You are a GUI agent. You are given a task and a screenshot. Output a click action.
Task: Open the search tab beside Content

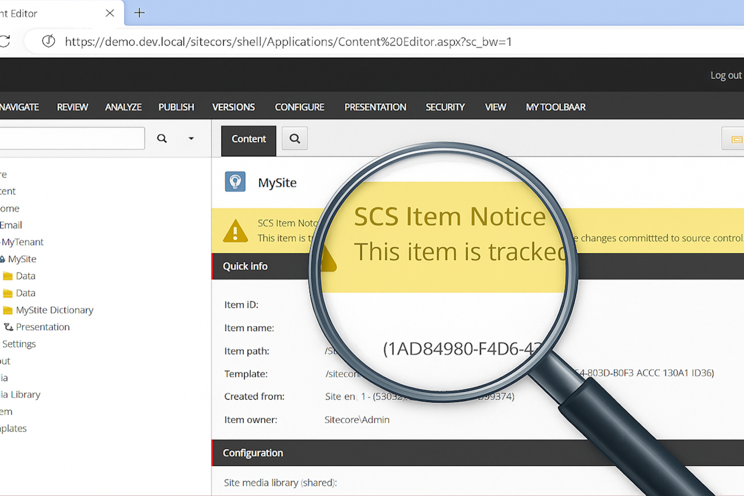pos(294,139)
